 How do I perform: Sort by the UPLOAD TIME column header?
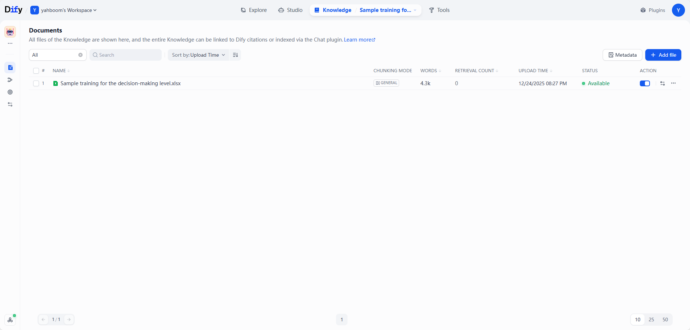(x=536, y=71)
